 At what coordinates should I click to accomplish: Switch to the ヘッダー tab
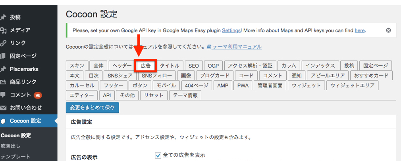pyautogui.click(x=122, y=66)
